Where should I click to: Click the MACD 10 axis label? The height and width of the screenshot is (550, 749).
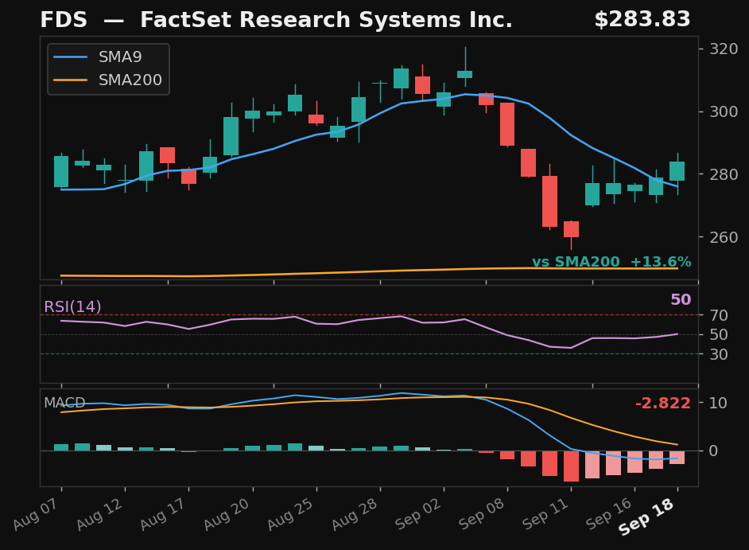718,403
